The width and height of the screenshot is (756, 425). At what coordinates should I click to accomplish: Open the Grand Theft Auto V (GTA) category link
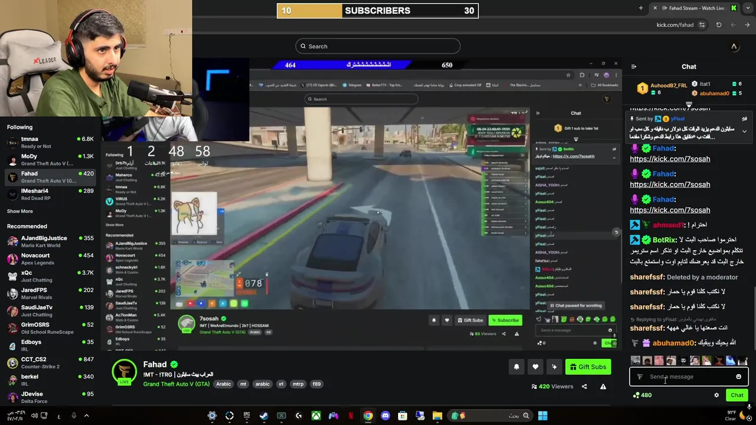pyautogui.click(x=176, y=384)
